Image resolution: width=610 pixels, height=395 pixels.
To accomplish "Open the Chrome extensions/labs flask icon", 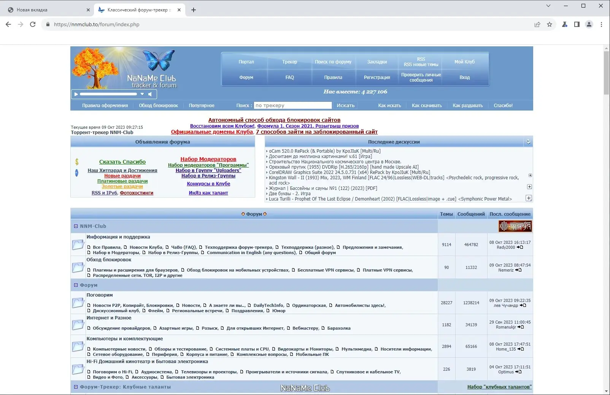I will coord(565,24).
